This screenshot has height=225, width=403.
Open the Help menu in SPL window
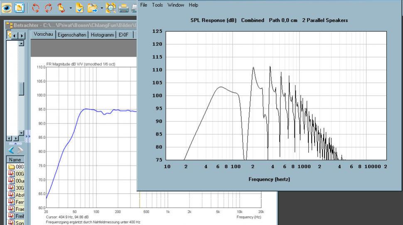pos(193,5)
